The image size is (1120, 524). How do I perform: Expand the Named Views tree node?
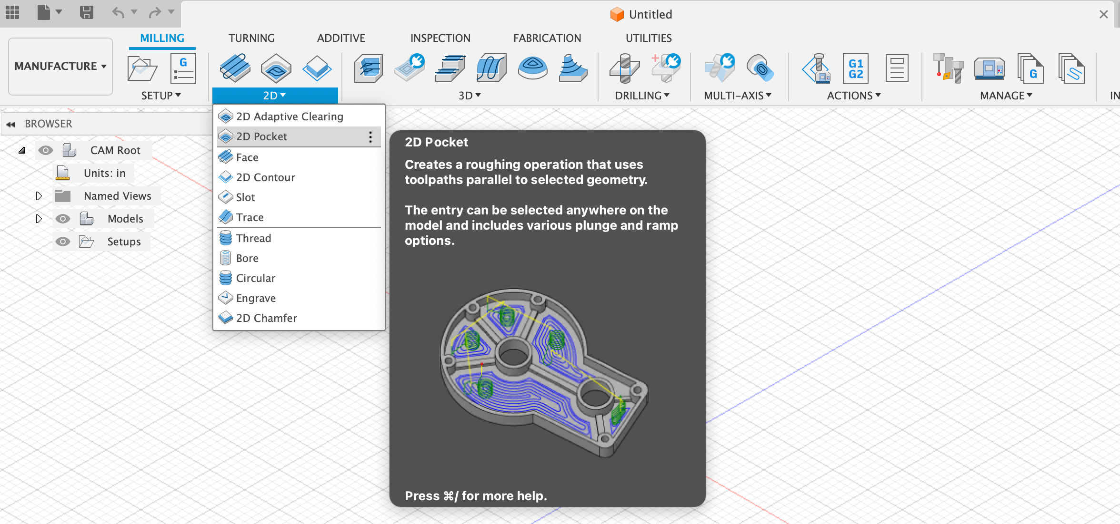(x=39, y=196)
